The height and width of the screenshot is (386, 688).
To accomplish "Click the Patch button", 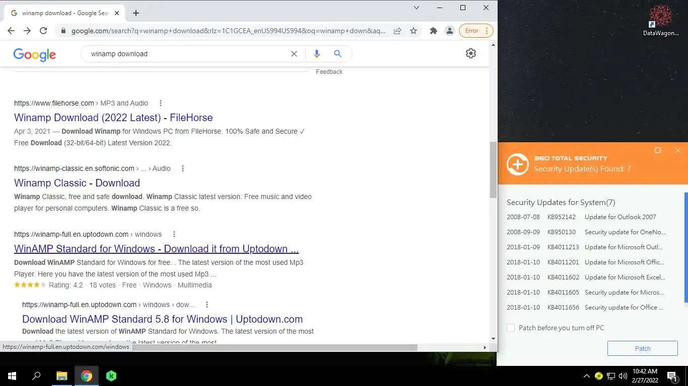I will click(643, 348).
